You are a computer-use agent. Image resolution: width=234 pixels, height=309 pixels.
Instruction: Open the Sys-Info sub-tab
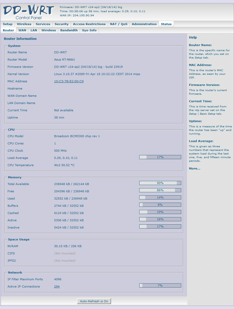point(89,30)
